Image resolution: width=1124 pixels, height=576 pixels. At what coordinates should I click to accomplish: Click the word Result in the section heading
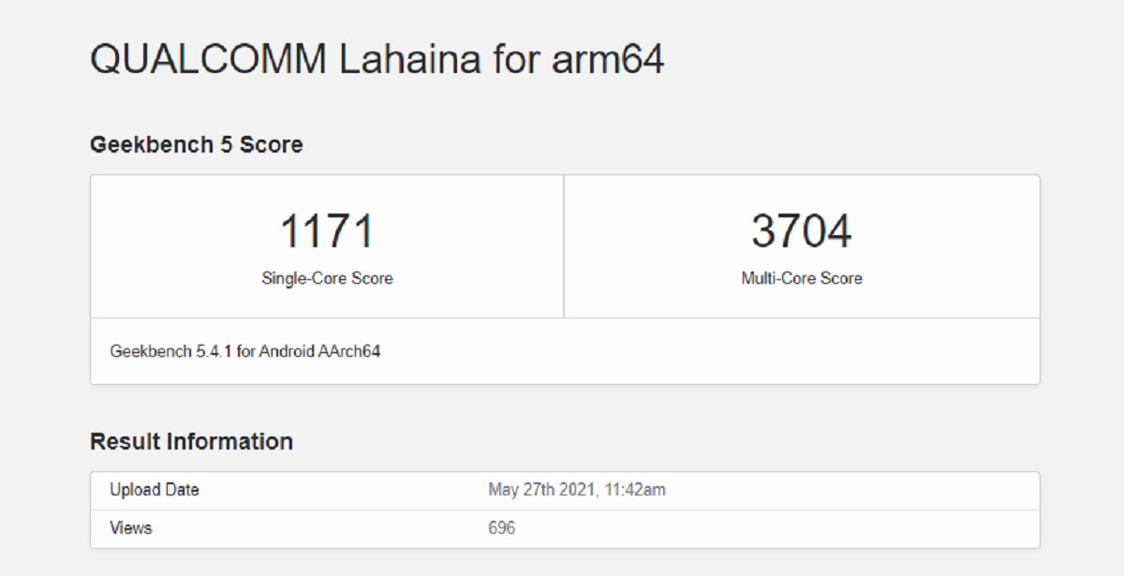125,441
